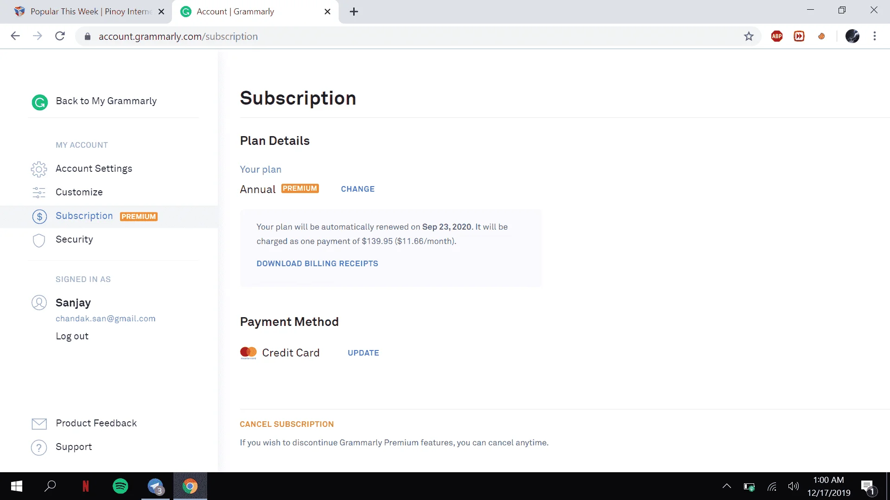The height and width of the screenshot is (500, 890).
Task: Click CANCEL SUBSCRIPTION link
Action: [x=286, y=424]
